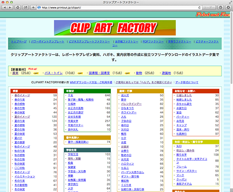The image size is (233, 192).
Task: Click the globe site icon in the address bar
Action: (x=39, y=7)
